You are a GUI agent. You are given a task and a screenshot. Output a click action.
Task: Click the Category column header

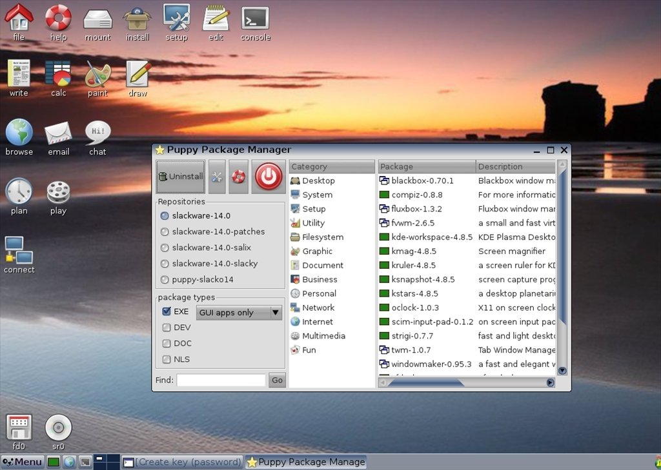pos(332,167)
